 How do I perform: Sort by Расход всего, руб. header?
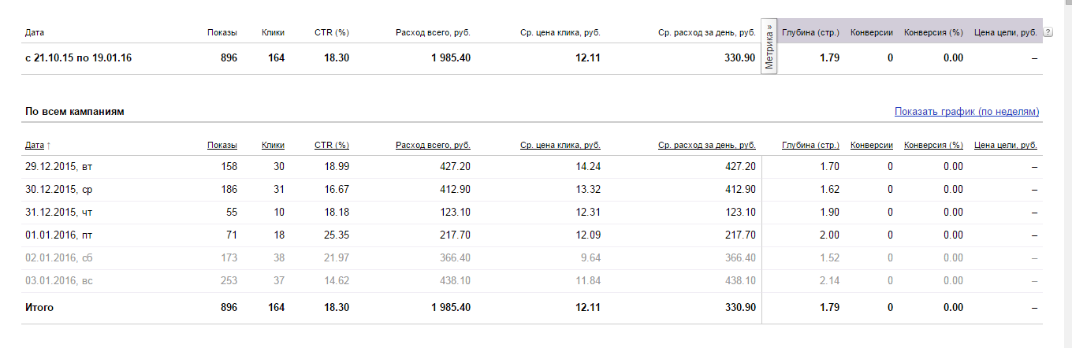click(x=433, y=145)
